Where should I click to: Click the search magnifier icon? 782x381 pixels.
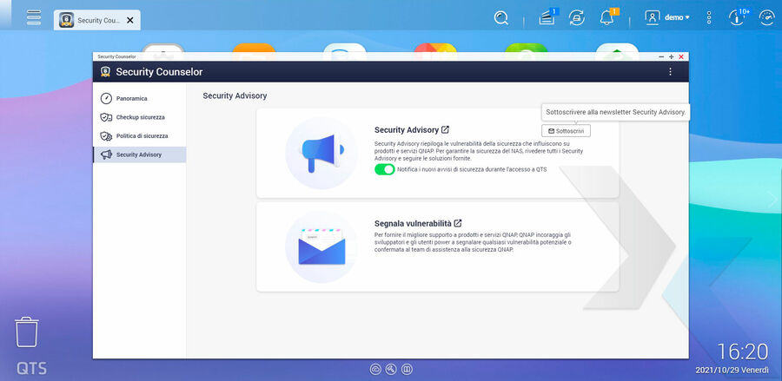pos(500,17)
